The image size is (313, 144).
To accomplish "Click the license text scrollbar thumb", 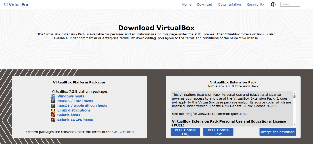I will point(294,97).
